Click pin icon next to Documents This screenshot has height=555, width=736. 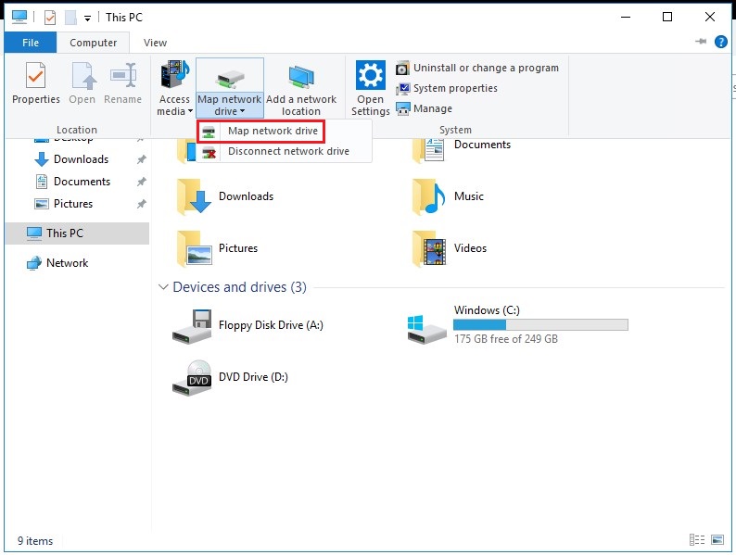tap(141, 182)
